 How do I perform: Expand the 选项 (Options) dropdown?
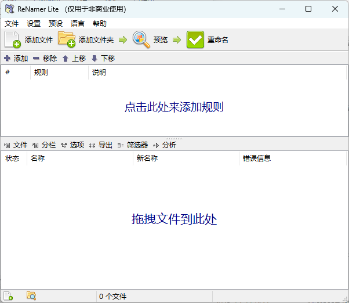[x=72, y=145]
